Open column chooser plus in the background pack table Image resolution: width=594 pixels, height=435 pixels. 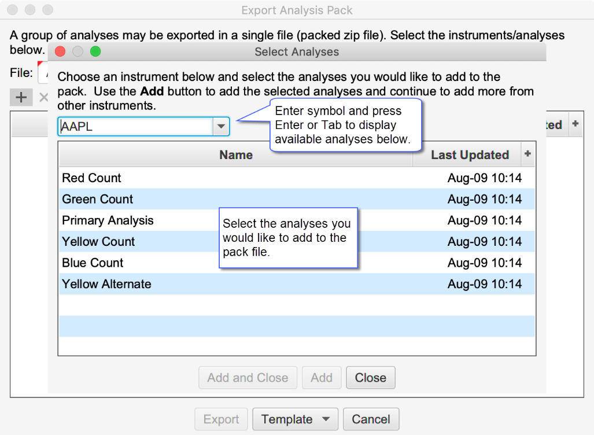click(575, 124)
